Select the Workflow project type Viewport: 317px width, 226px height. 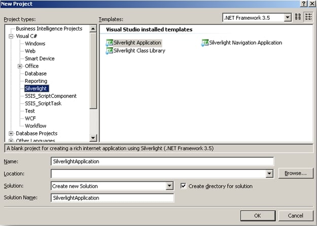[36, 126]
